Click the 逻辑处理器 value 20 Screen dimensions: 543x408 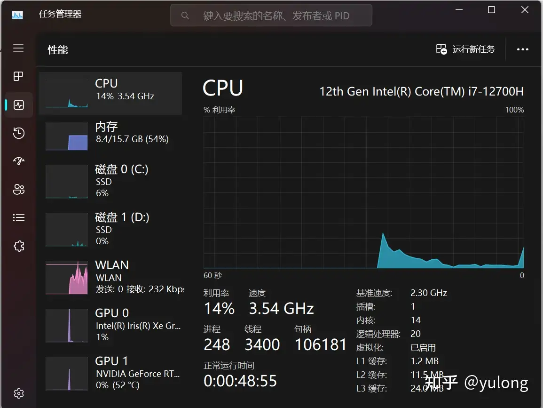416,334
